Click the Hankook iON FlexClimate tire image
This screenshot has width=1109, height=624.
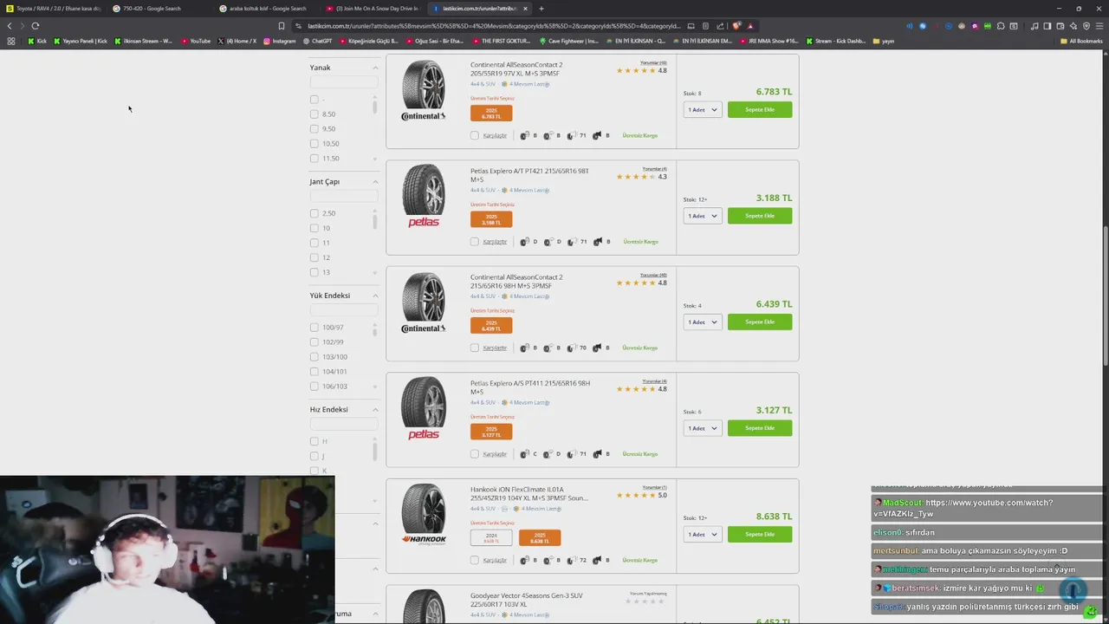click(424, 509)
